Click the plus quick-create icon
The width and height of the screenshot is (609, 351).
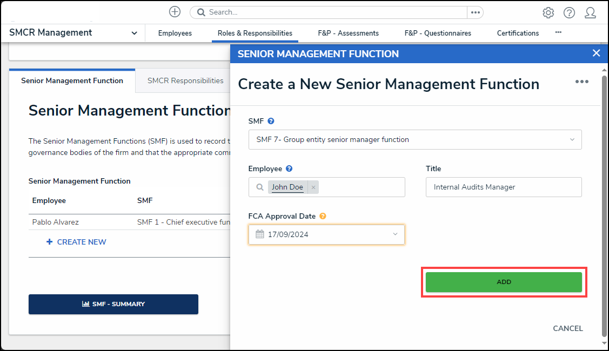click(x=175, y=12)
